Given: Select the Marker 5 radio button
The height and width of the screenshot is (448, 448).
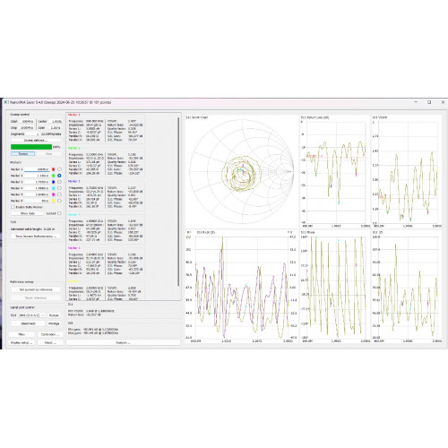Looking at the screenshot, I should tap(59, 194).
